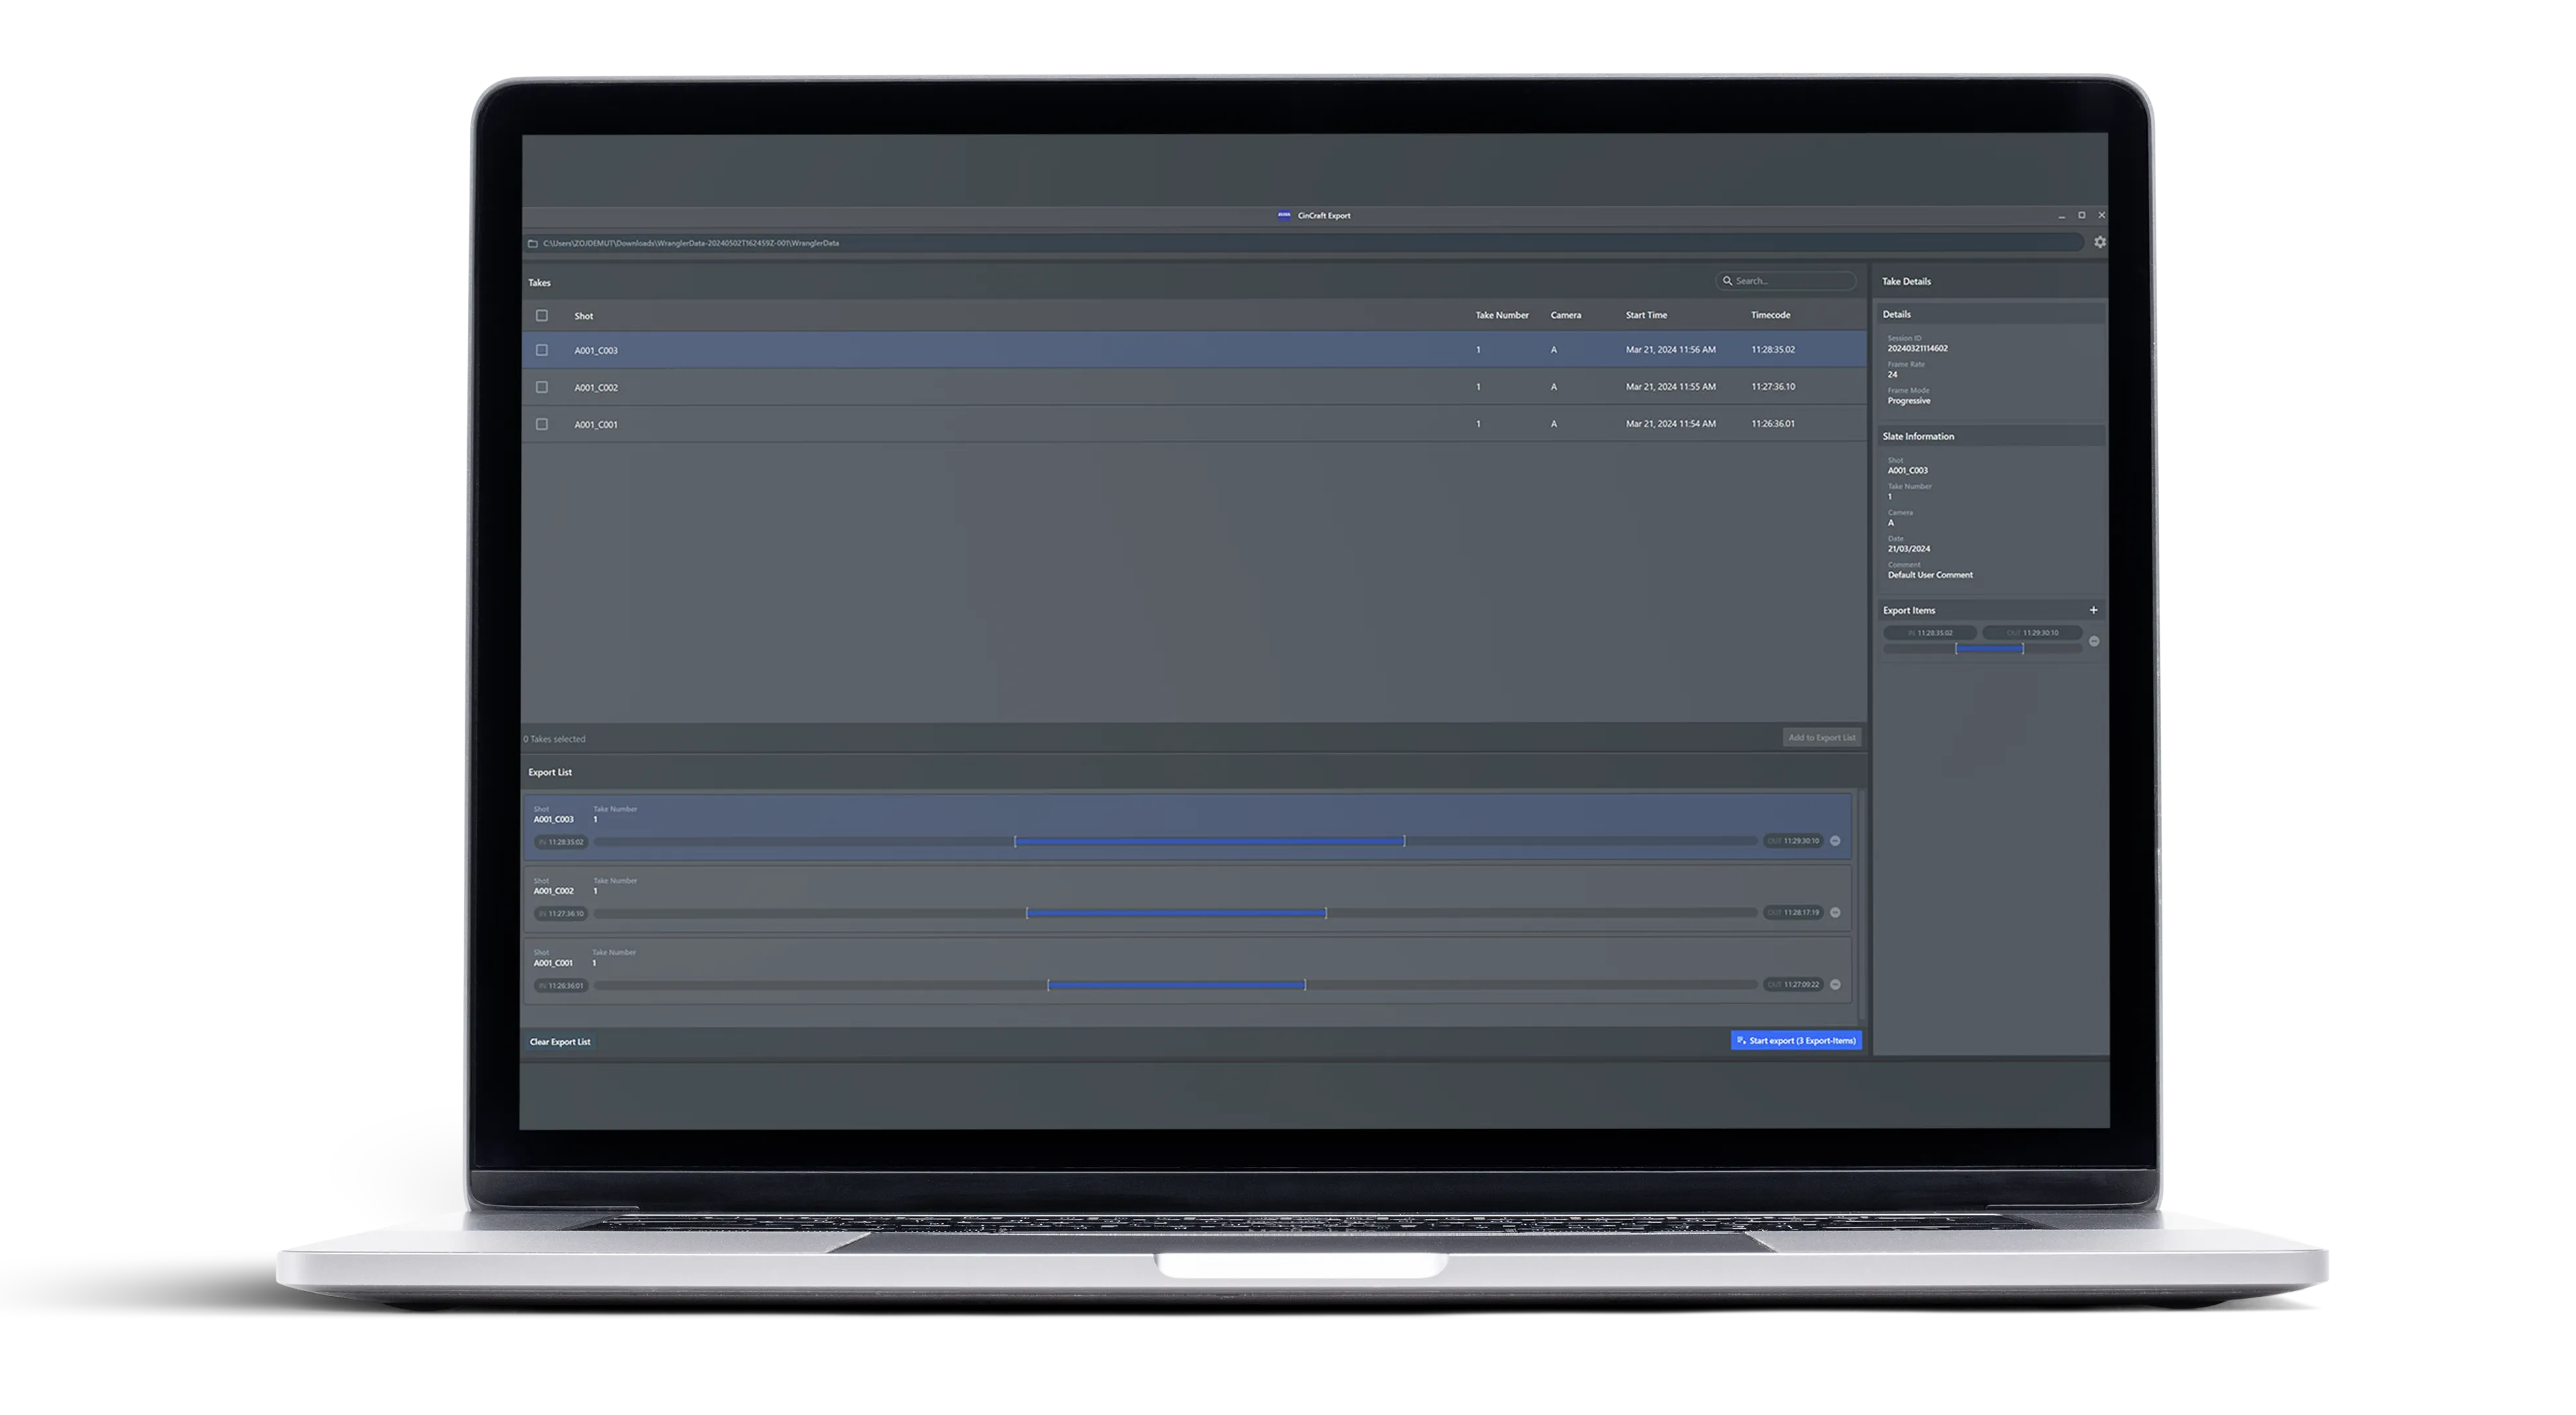The height and width of the screenshot is (1415, 2576).
Task: Check the A001_C002 take checkbox
Action: (542, 387)
